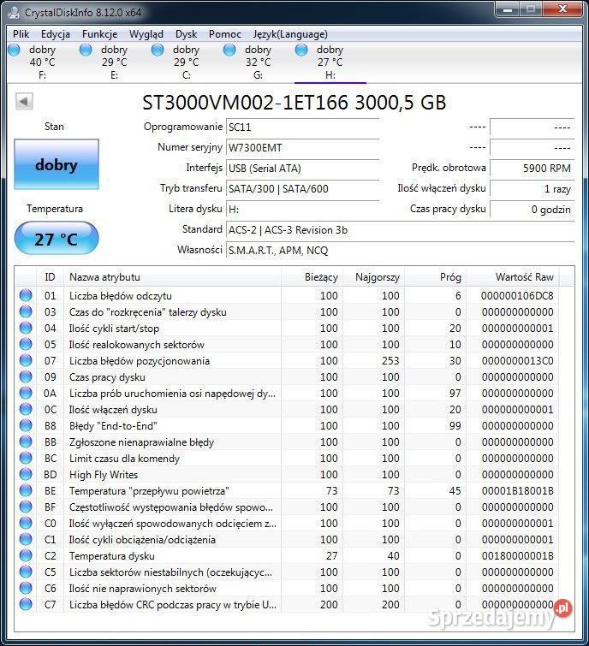Select drive F: status orb at 40 °C

pos(14,50)
